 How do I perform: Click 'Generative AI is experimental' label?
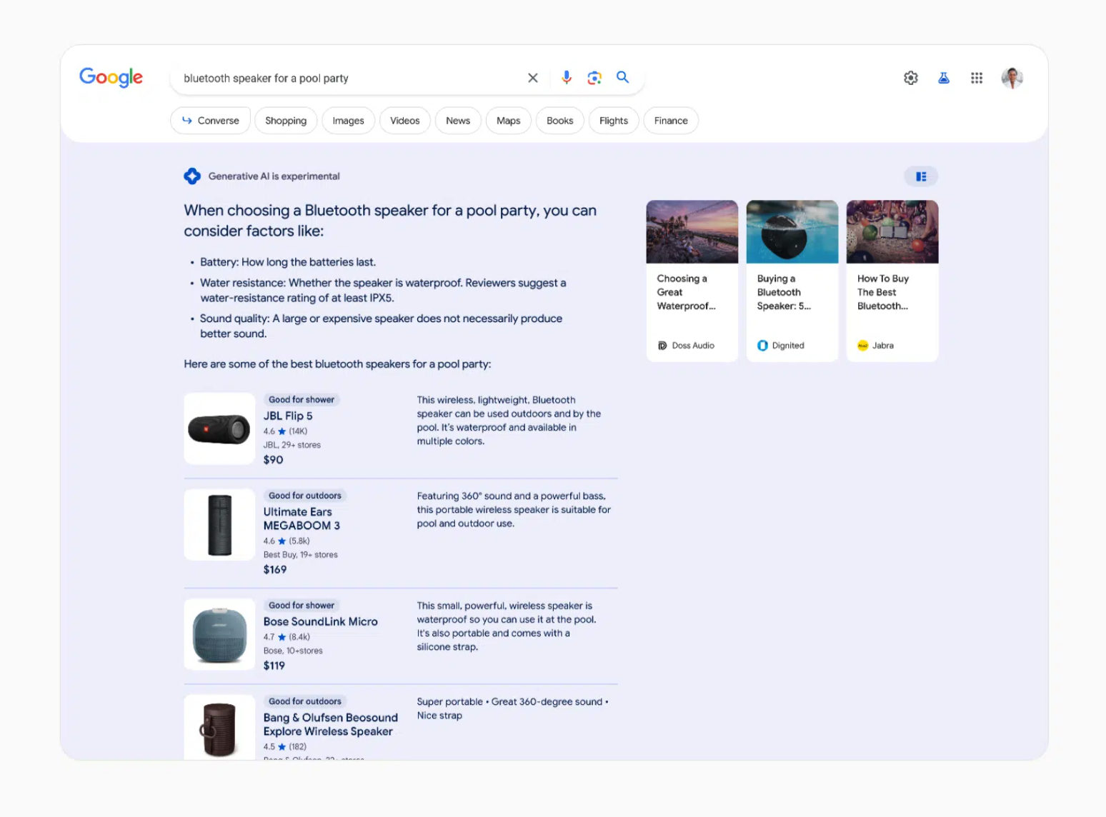pos(274,176)
